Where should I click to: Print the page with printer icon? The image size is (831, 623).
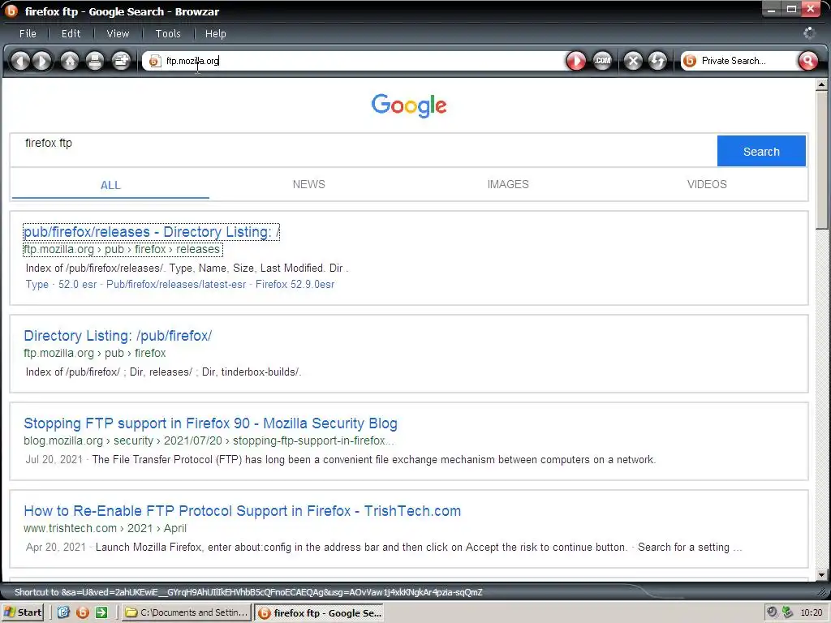[x=95, y=61]
